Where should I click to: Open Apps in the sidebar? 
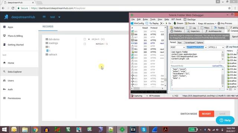(x=10, y=27)
